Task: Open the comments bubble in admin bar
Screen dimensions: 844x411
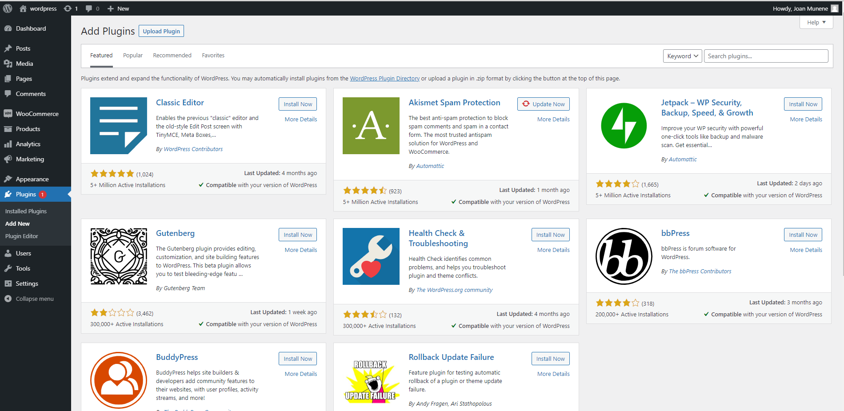Action: 88,8
